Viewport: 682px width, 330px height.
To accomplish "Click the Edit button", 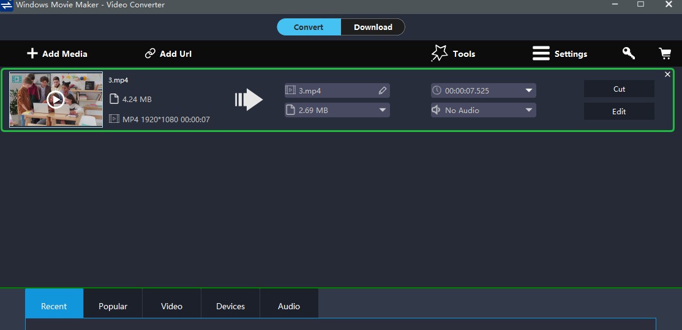I will coord(619,111).
